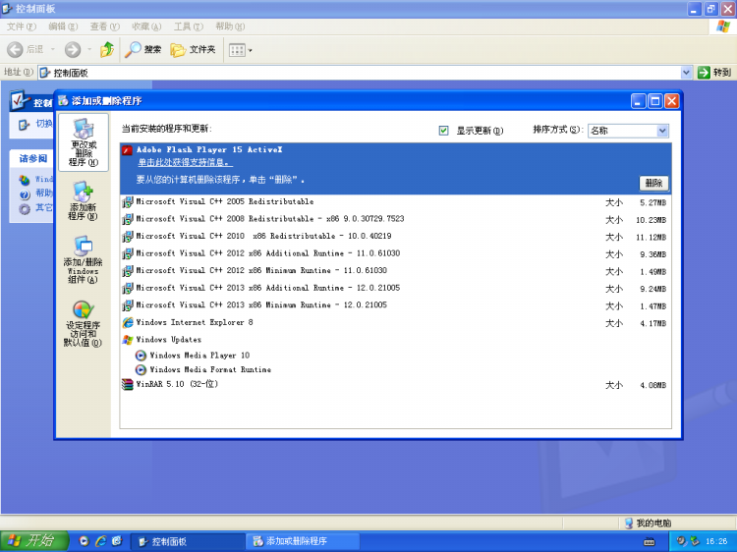Click the Folders toolbar button
The width and height of the screenshot is (737, 552).
coord(193,49)
